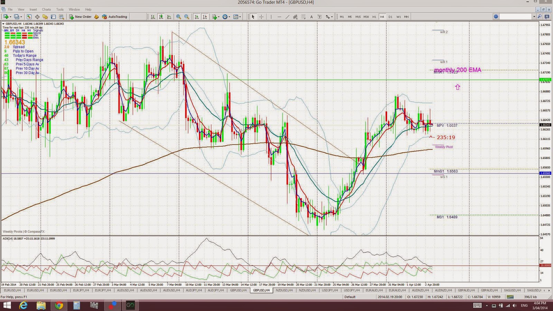
Task: Select the text label tool
Action: [x=319, y=17]
